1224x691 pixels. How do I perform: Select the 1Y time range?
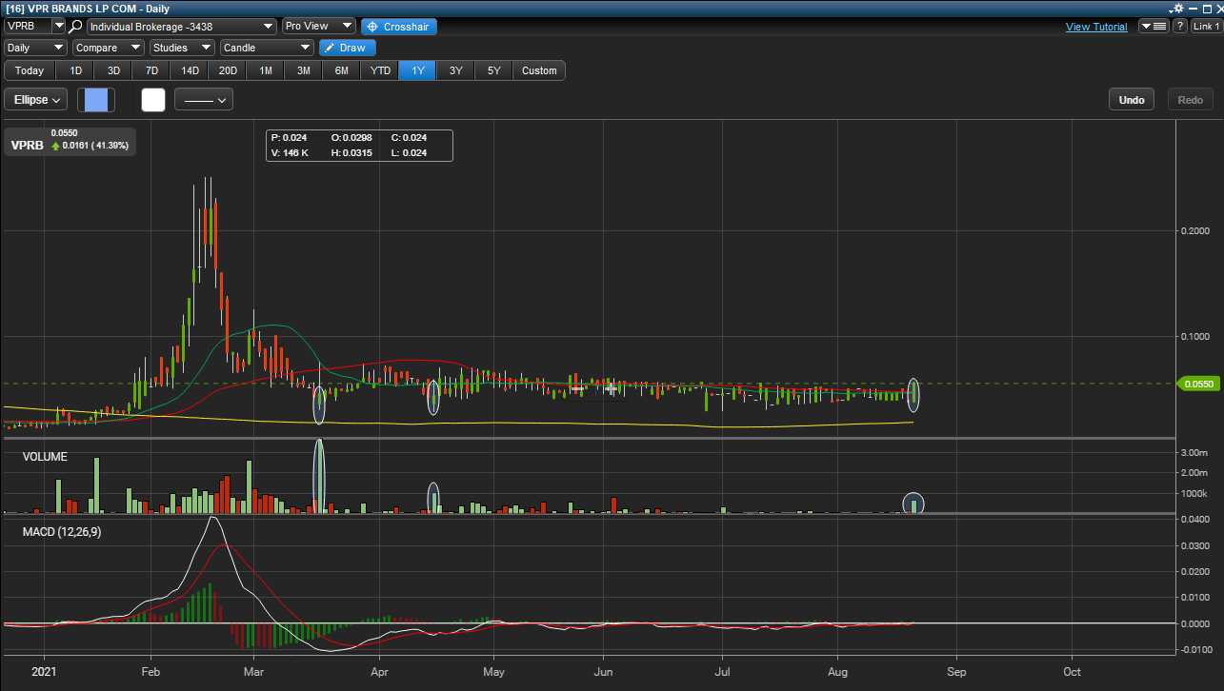point(418,70)
